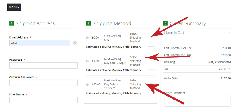
Task: Click the Email Address input field
Action: click(x=40, y=43)
